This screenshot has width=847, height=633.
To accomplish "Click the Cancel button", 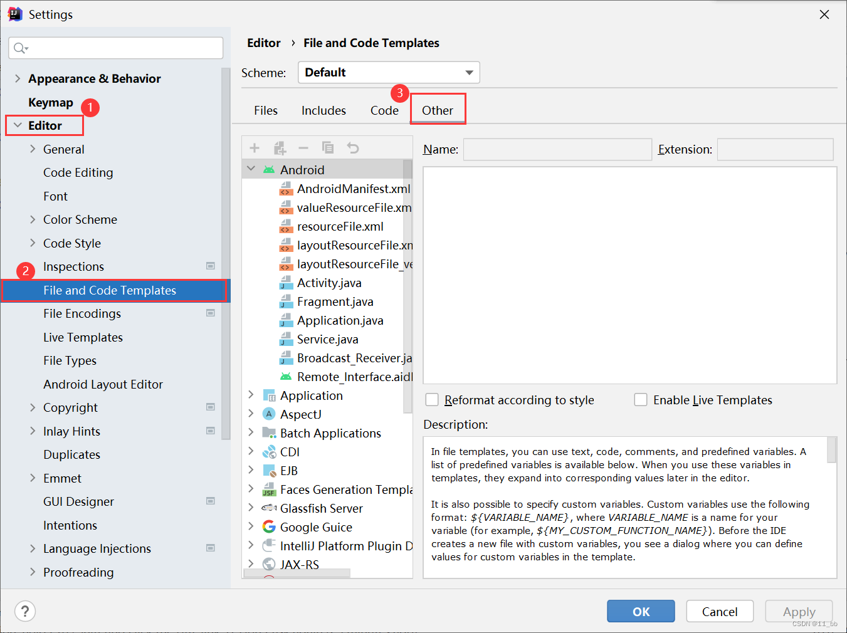I will (x=720, y=611).
